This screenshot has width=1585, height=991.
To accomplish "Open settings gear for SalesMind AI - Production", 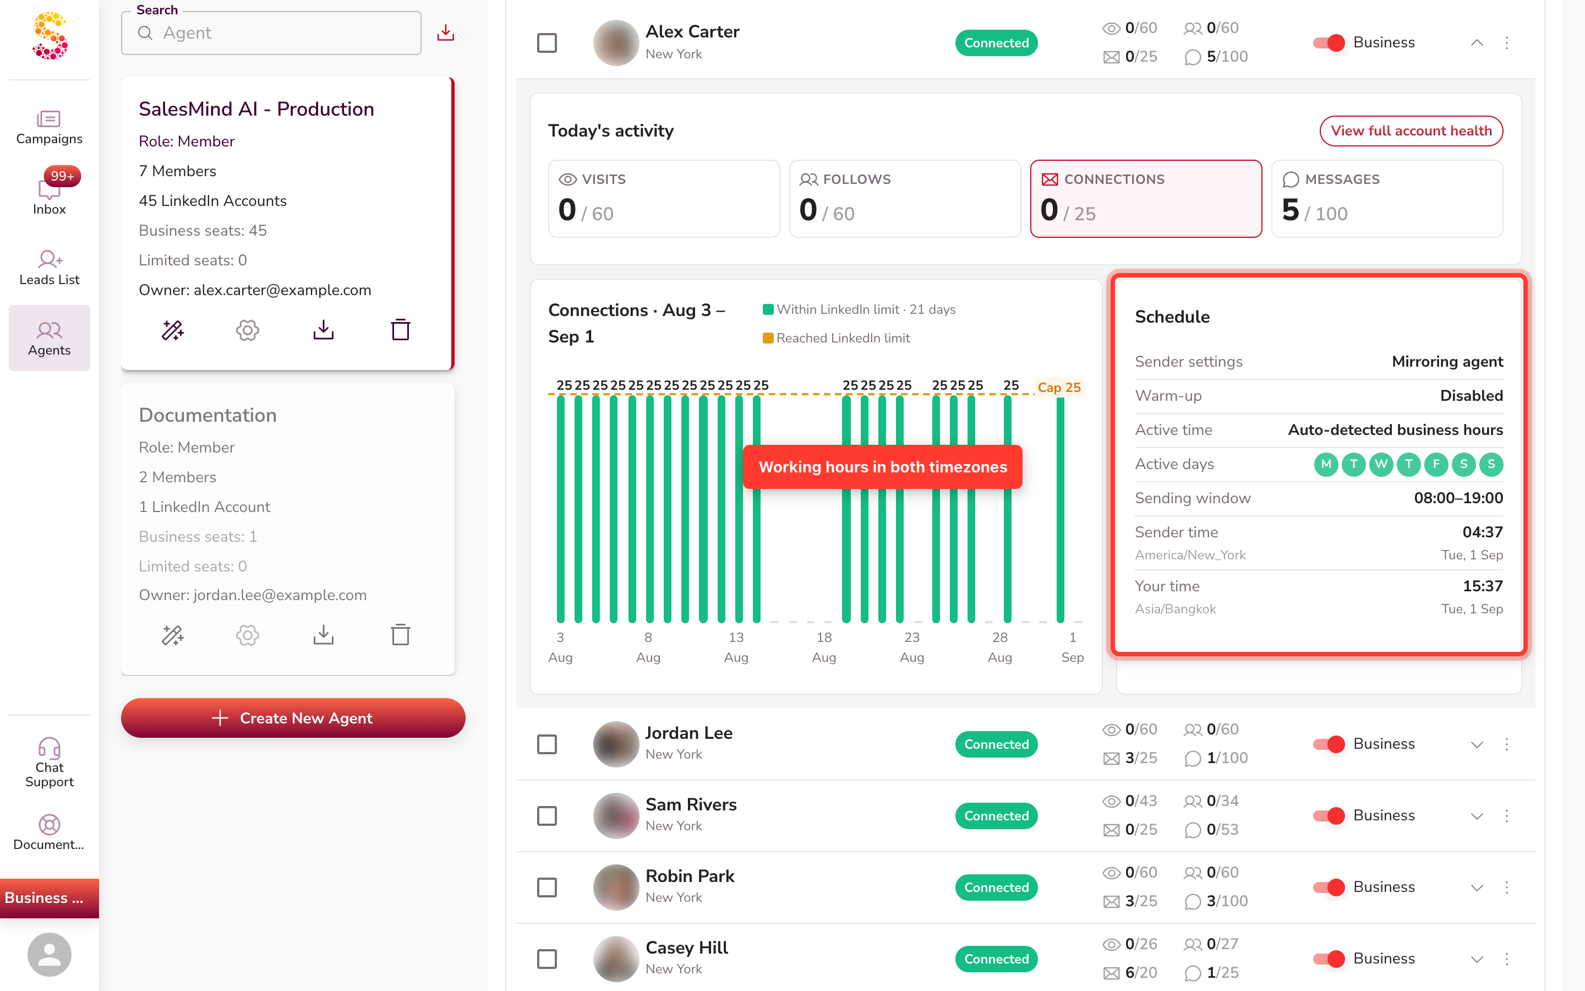I will (x=248, y=330).
